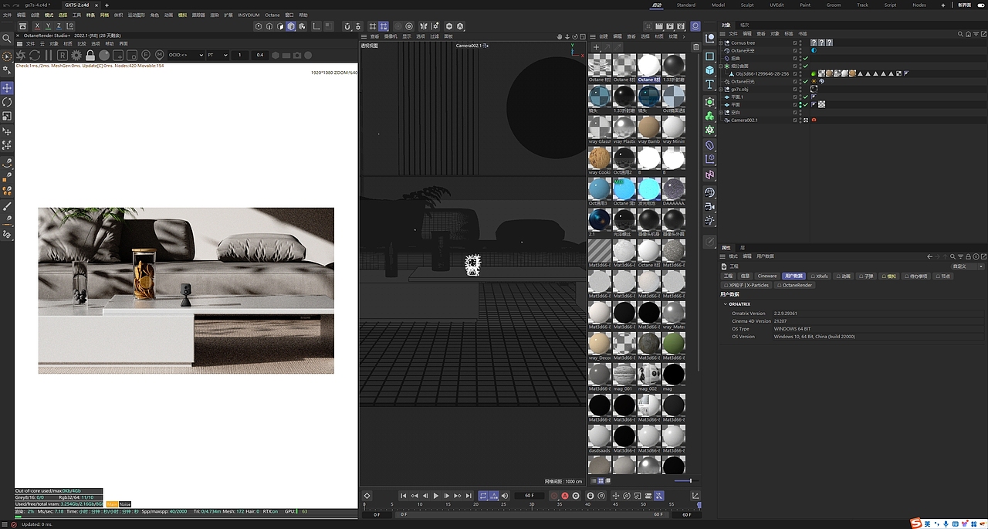Screen dimensions: 988x529
Task: Click the search icon in object manager
Action: pos(959,34)
